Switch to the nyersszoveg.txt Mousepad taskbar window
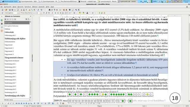This screenshot has width=190, height=107. coord(107,1)
